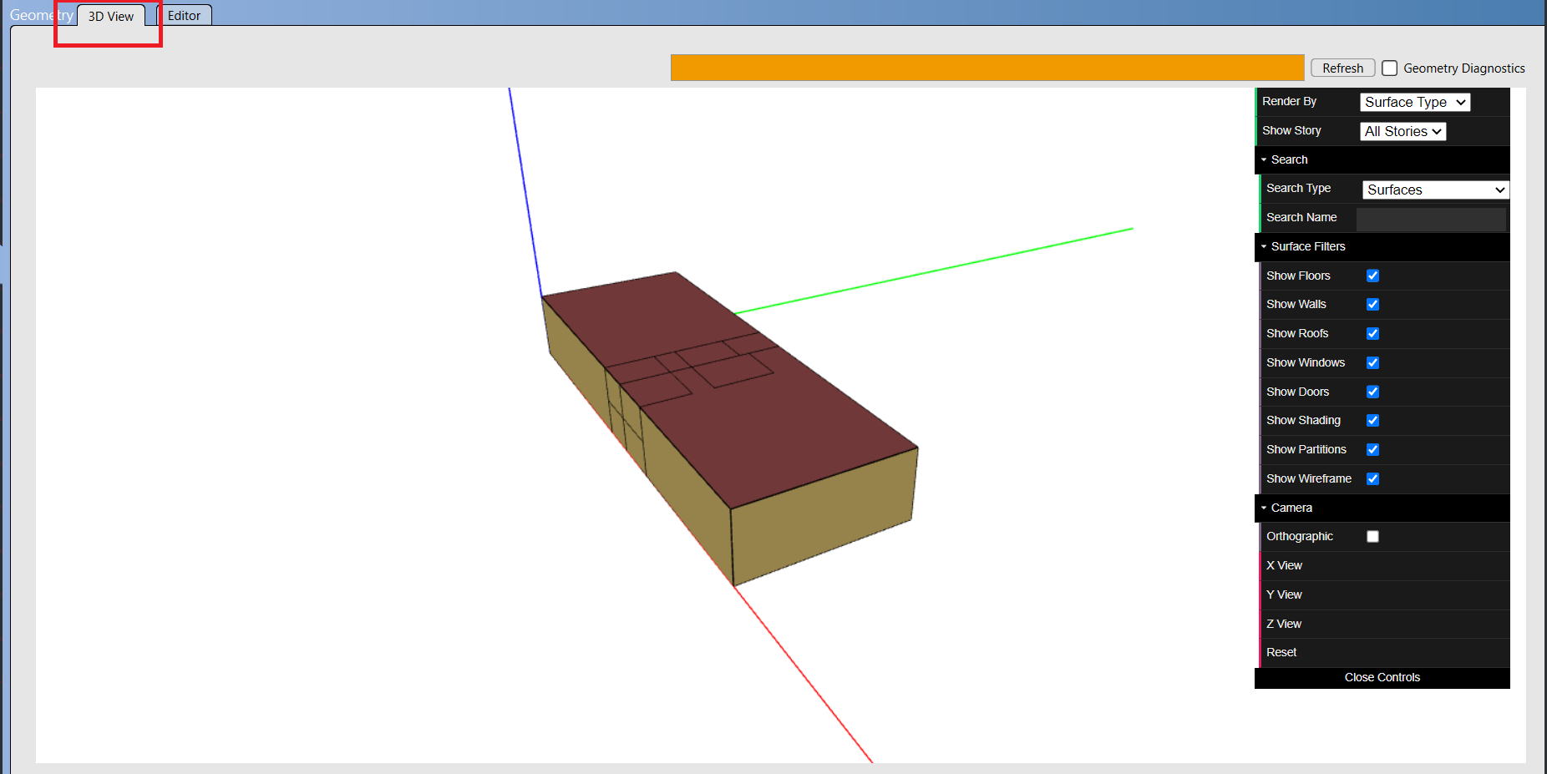Collapse the Search section
This screenshot has width=1547, height=774.
pos(1264,159)
